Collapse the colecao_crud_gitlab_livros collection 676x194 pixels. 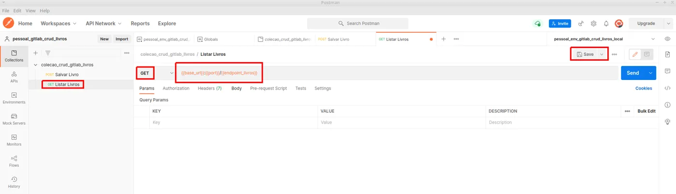(36, 65)
